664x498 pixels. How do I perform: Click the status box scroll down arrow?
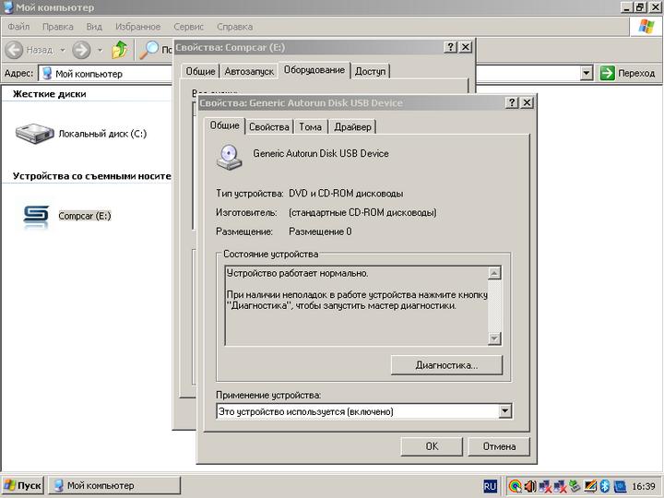click(494, 338)
